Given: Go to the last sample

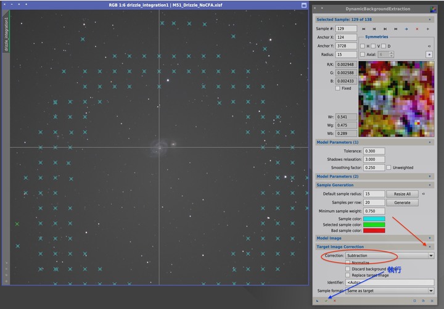Looking at the screenshot, I should (395, 29).
